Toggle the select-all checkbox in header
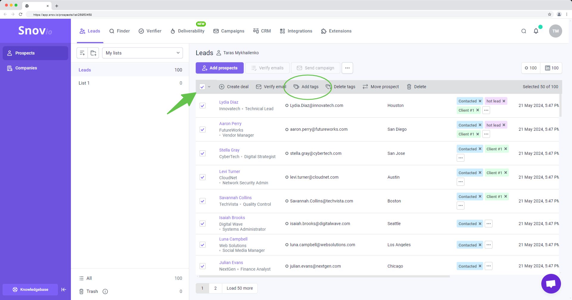 (x=202, y=87)
